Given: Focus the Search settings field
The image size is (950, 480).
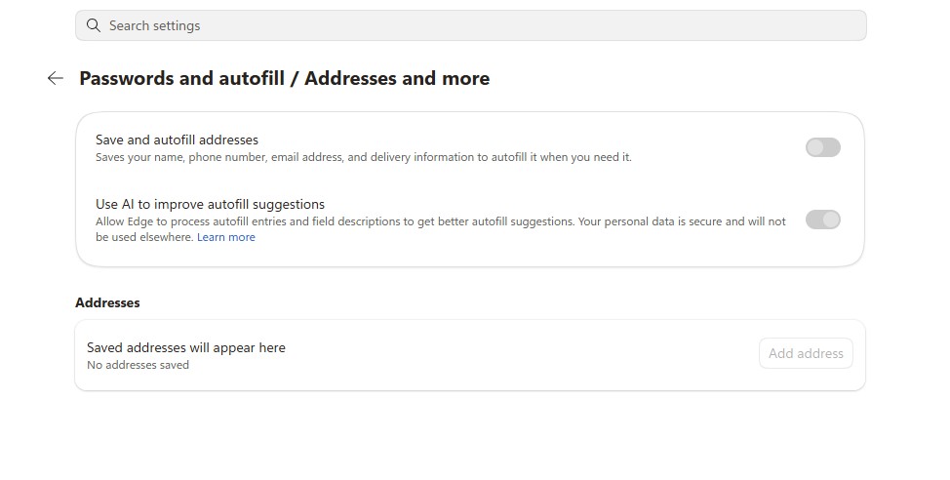Looking at the screenshot, I should (471, 25).
